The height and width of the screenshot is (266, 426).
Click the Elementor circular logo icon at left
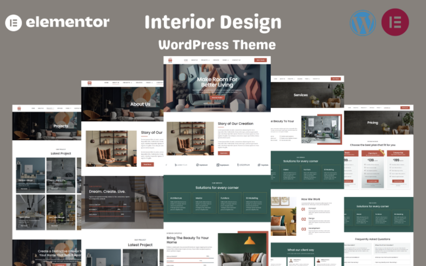[13, 23]
